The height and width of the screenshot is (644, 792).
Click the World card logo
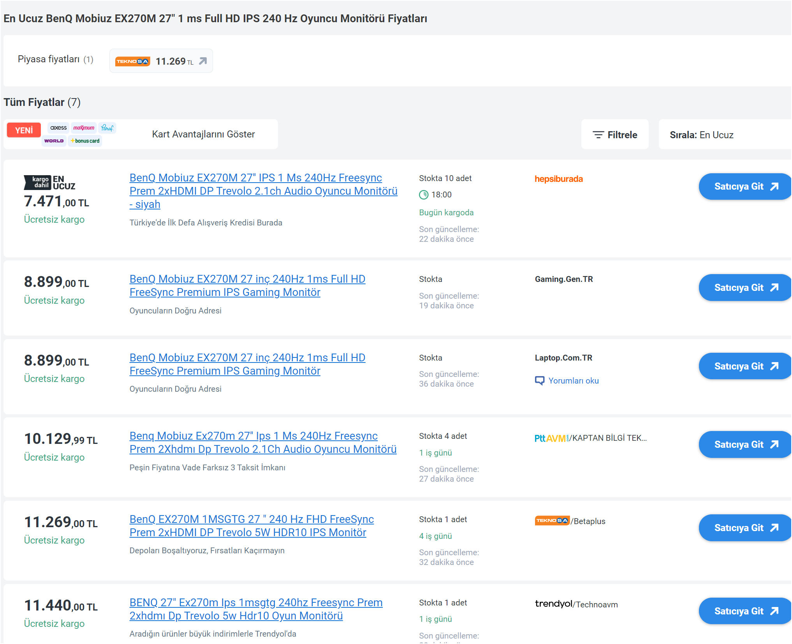(x=54, y=141)
